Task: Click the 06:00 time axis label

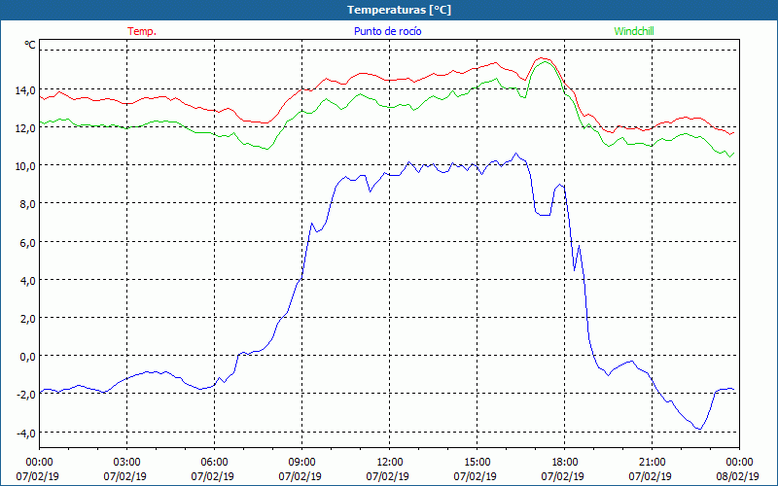Action: click(214, 463)
